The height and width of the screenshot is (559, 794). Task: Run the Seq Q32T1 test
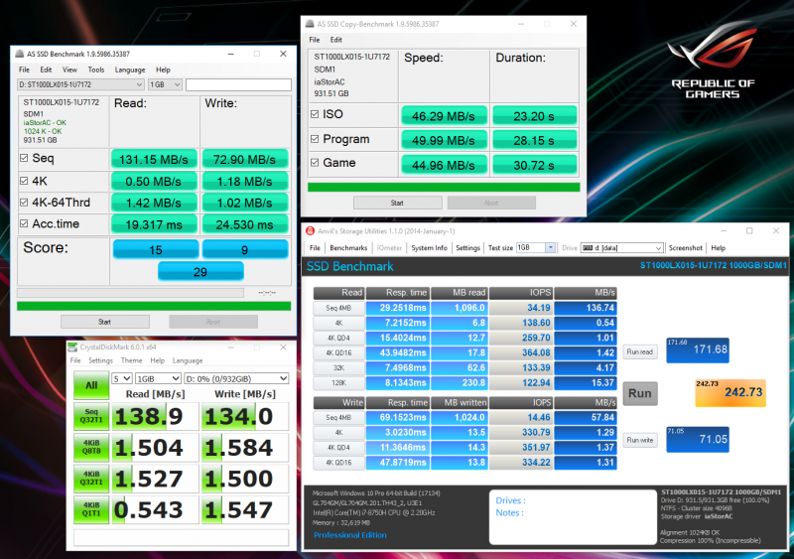point(91,416)
